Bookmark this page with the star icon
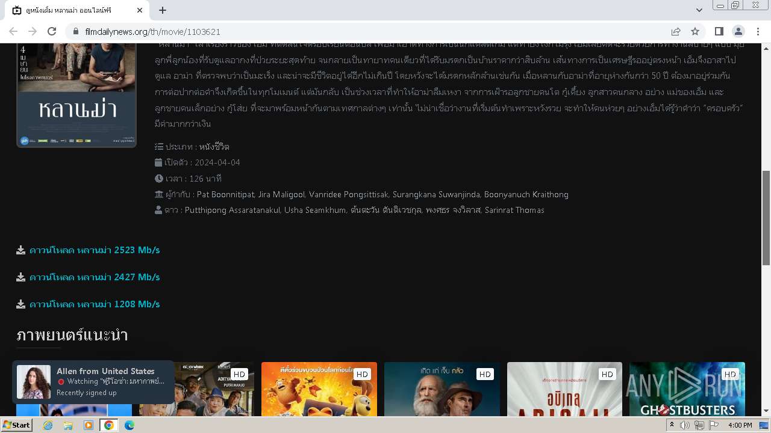 (695, 31)
